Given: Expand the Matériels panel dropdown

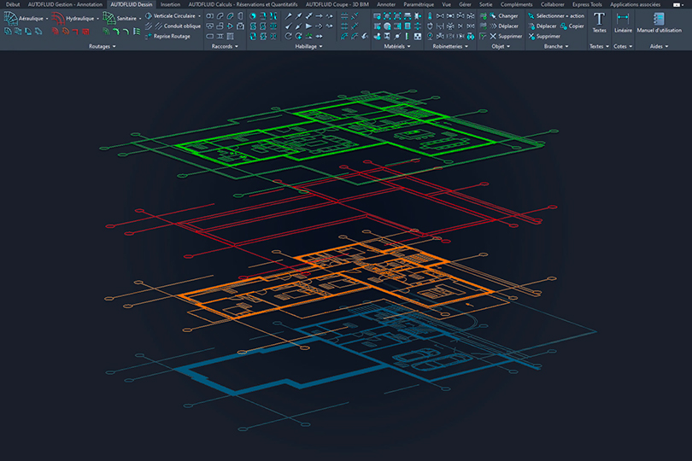Looking at the screenshot, I should coord(396,46).
